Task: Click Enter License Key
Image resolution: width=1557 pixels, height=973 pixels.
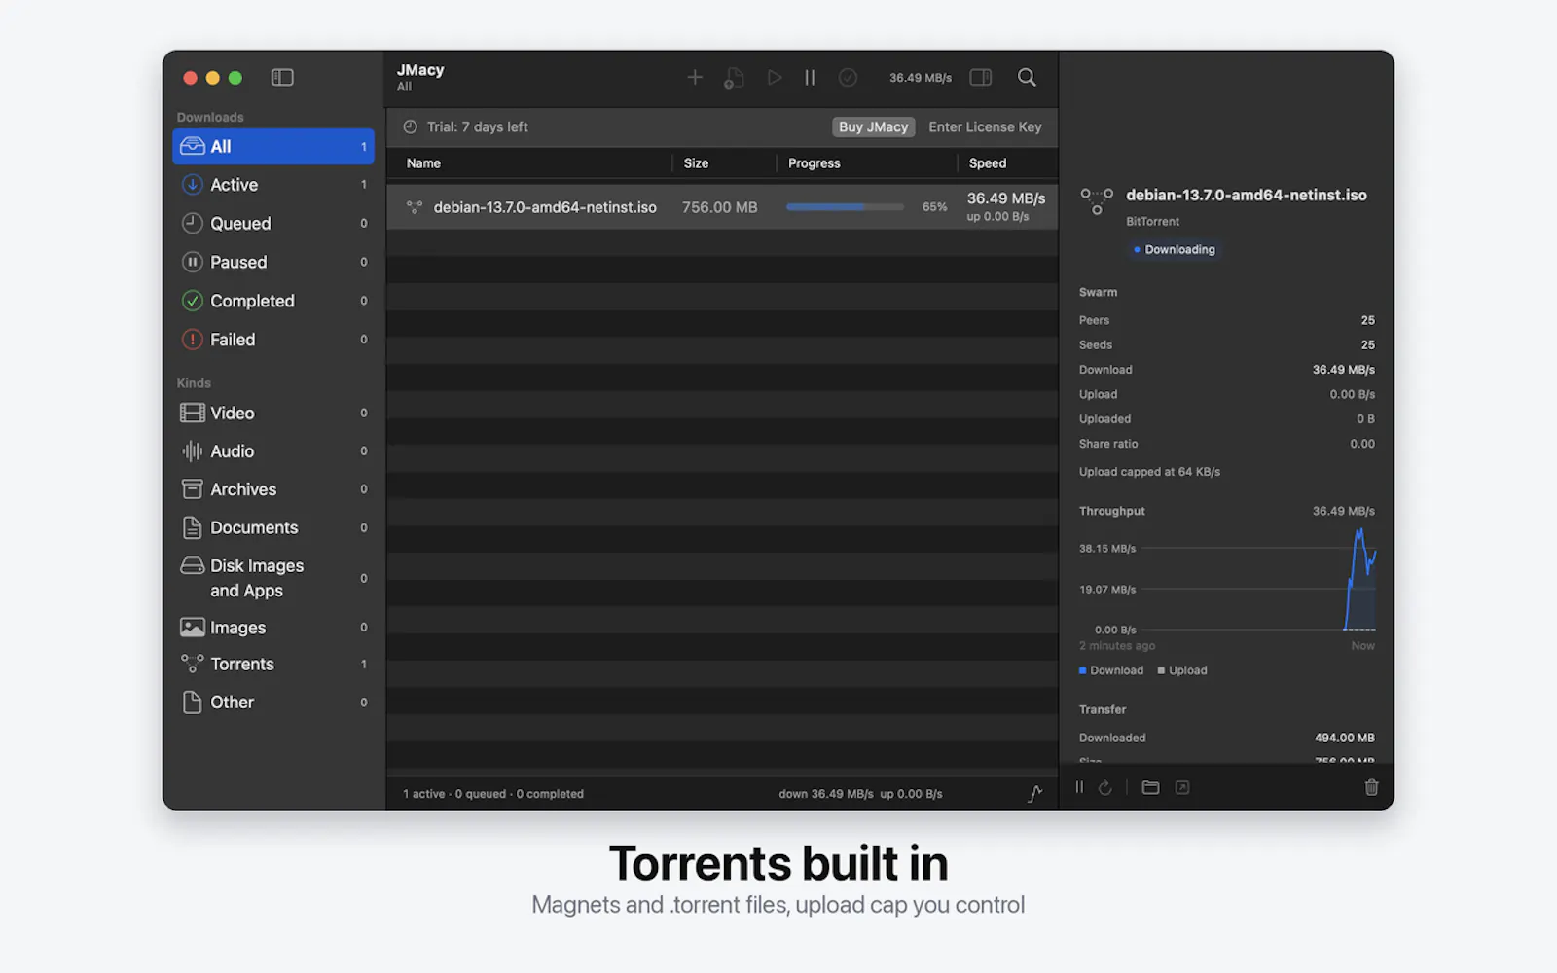Action: [985, 126]
